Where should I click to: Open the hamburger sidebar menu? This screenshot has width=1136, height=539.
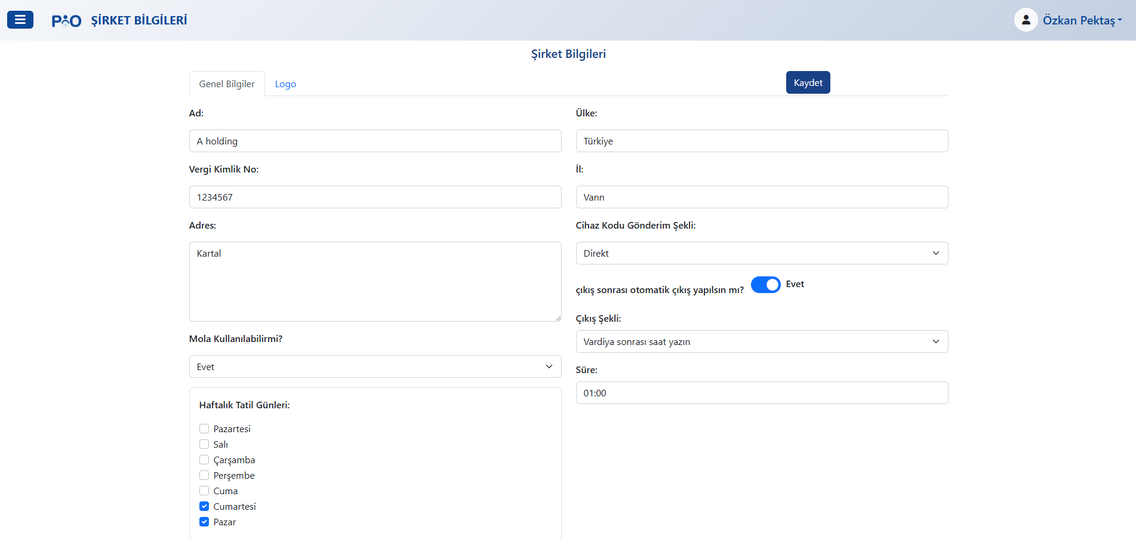pyautogui.click(x=20, y=20)
